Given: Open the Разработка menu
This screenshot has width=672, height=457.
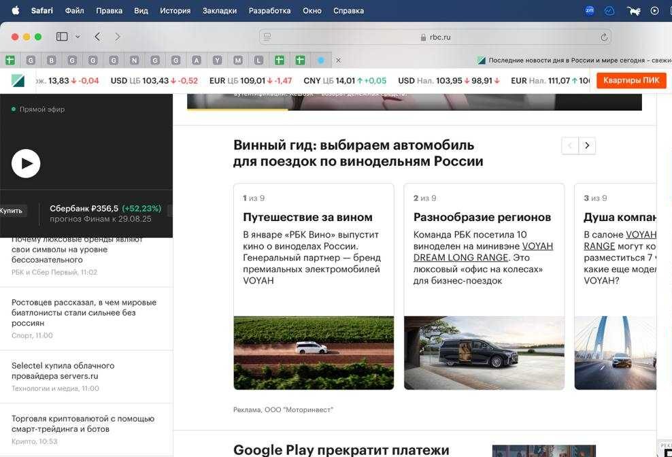Looking at the screenshot, I should (269, 11).
